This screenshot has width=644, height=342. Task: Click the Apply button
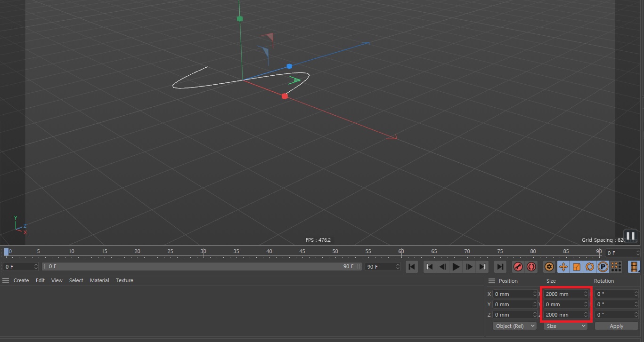point(616,326)
